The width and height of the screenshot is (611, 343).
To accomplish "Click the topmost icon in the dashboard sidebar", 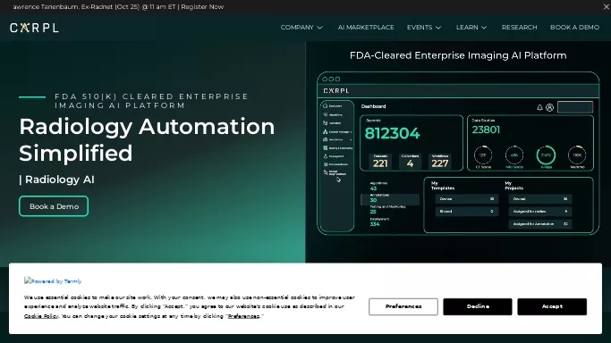I will tap(326, 105).
